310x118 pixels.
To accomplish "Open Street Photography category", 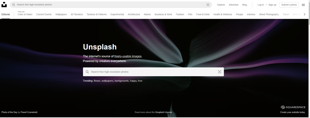I will coord(269,14).
